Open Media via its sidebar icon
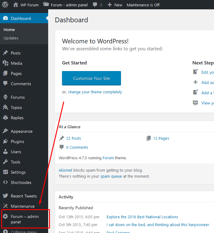Image resolution: width=214 pixels, height=233 pixels. pos(5,63)
